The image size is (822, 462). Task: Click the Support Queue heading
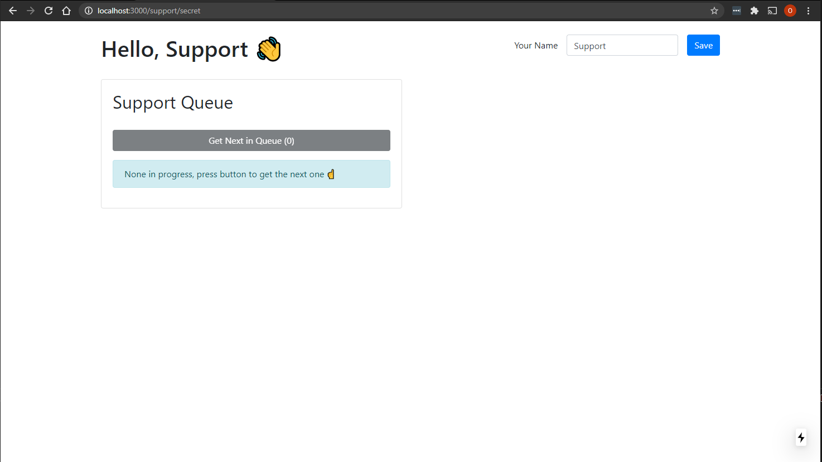point(172,103)
